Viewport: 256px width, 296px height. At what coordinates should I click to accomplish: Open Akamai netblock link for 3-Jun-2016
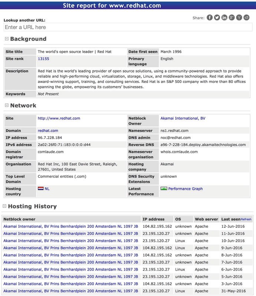coord(71,284)
